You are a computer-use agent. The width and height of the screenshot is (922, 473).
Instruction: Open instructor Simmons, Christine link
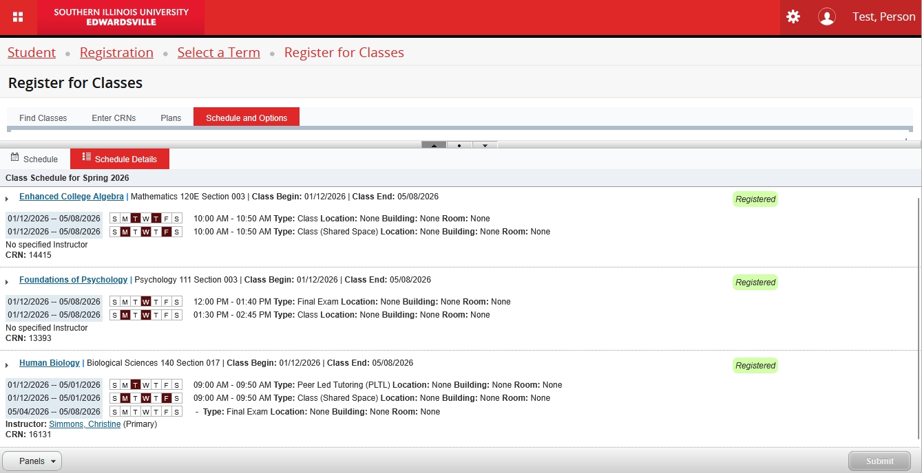tap(84, 424)
